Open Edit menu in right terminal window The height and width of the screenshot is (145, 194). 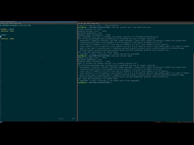point(82,23)
